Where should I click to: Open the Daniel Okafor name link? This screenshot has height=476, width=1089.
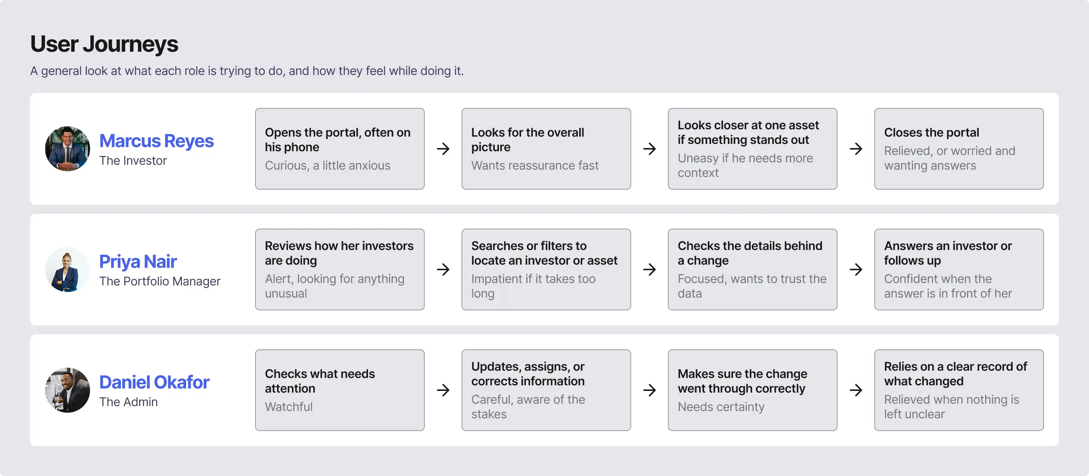(154, 382)
